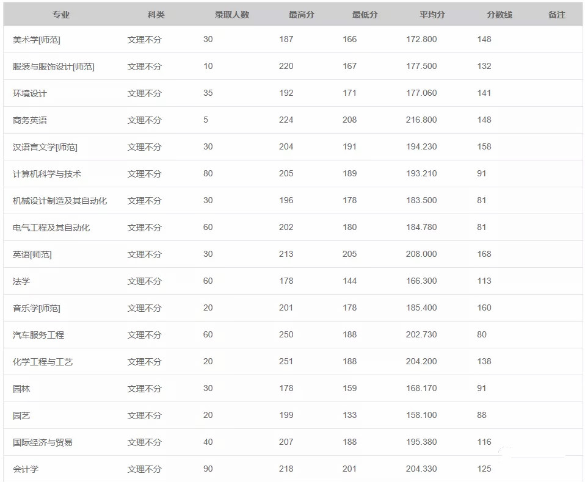The width and height of the screenshot is (585, 482).
Task: Click average score 204.330 for 会计学
Action: (x=421, y=469)
